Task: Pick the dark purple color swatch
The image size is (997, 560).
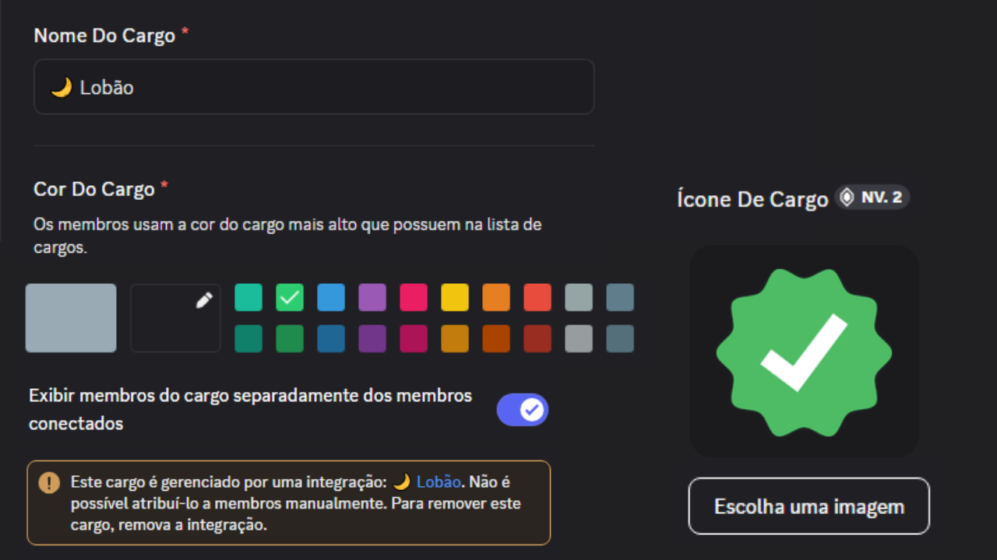Action: click(x=372, y=339)
